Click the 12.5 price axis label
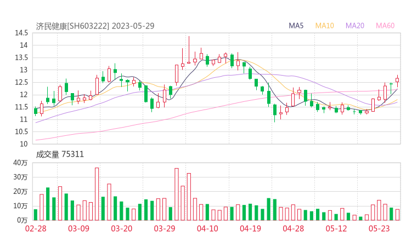The height and width of the screenshot is (241, 406). [x=21, y=82]
